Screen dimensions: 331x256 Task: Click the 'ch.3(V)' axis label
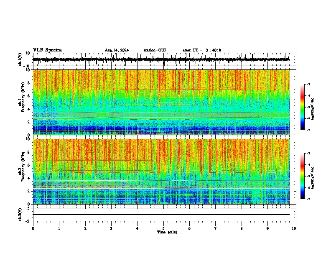point(20,215)
